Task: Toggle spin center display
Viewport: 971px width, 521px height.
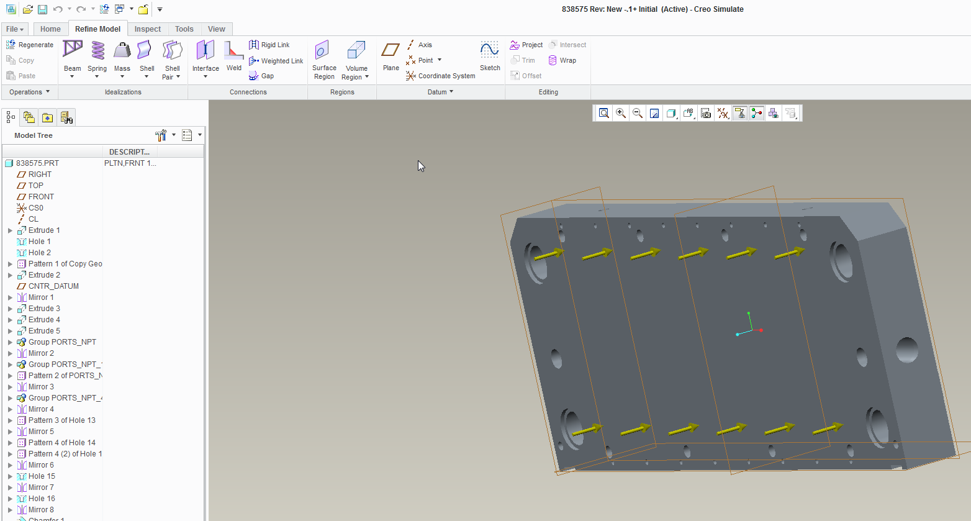Action: pyautogui.click(x=756, y=113)
